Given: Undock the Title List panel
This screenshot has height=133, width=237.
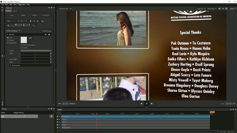Looking at the screenshot, I should point(51,109).
